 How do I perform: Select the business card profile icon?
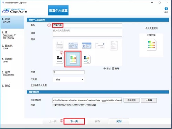tap(100, 45)
